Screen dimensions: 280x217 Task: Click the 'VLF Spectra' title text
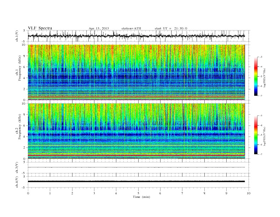(x=40, y=28)
